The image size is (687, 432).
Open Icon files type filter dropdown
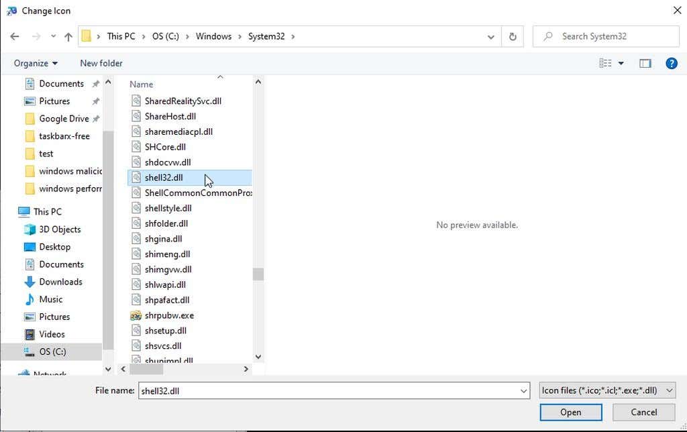click(x=607, y=390)
